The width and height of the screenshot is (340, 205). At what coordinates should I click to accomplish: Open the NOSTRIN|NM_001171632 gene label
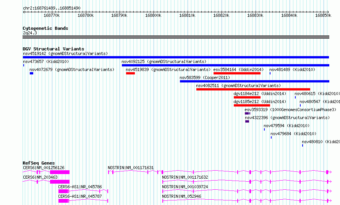pos(185,177)
